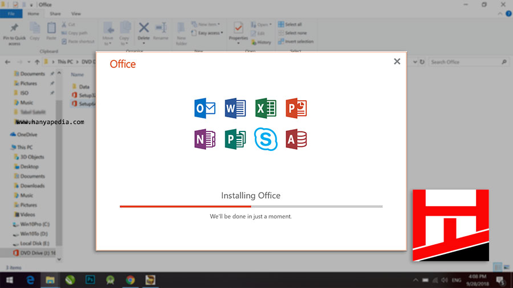
Task: Click the Explorer Back navigation arrow
Action: point(8,62)
